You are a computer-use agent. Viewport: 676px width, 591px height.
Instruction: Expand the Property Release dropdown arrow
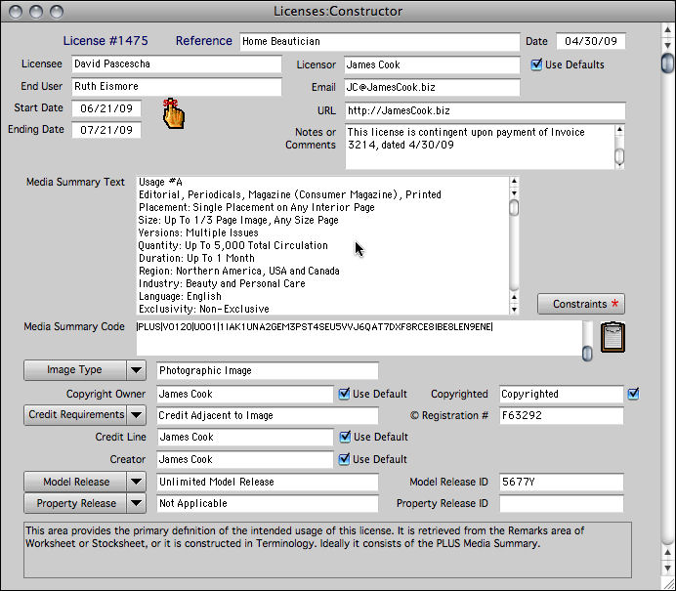(x=136, y=504)
